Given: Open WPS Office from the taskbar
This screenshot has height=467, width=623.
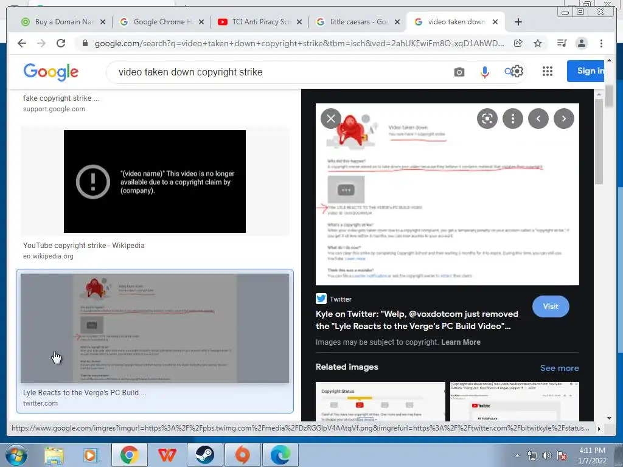Looking at the screenshot, I should pyautogui.click(x=167, y=455).
